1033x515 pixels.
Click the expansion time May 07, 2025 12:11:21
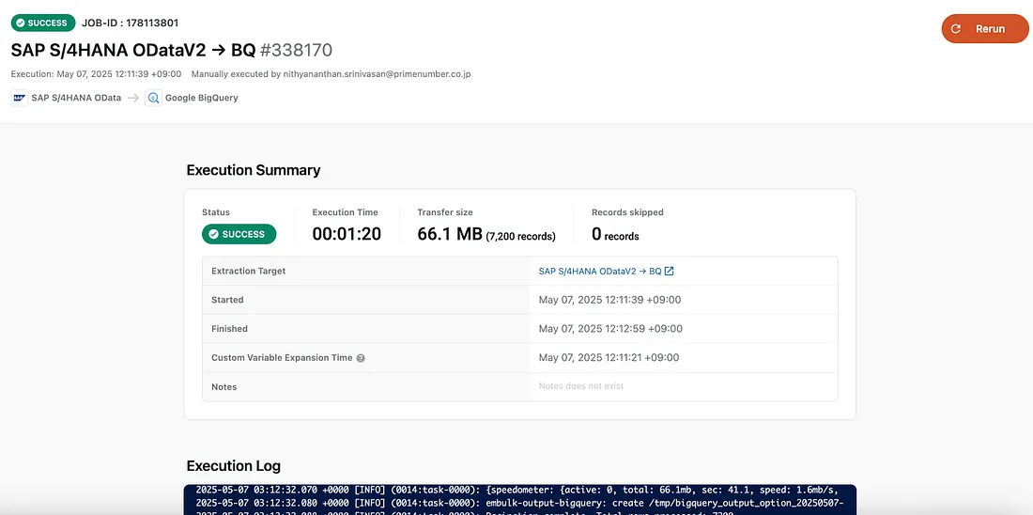tap(609, 358)
